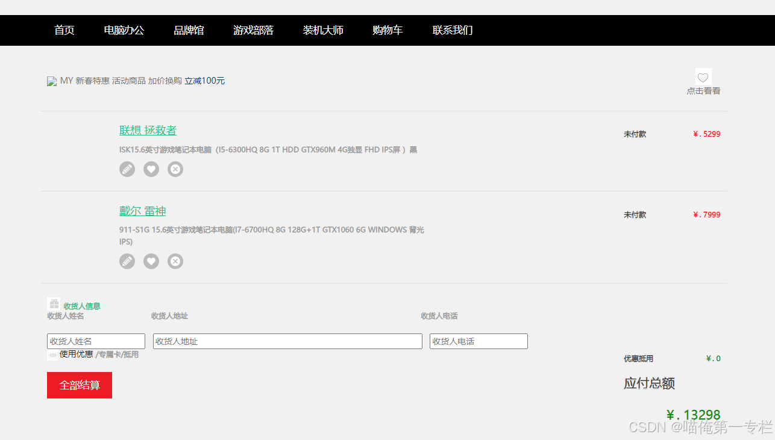Open the 首页 navigation item
The image size is (775, 440).
coord(64,30)
